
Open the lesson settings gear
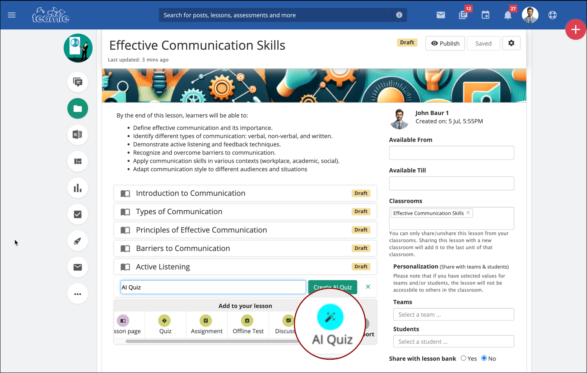511,43
